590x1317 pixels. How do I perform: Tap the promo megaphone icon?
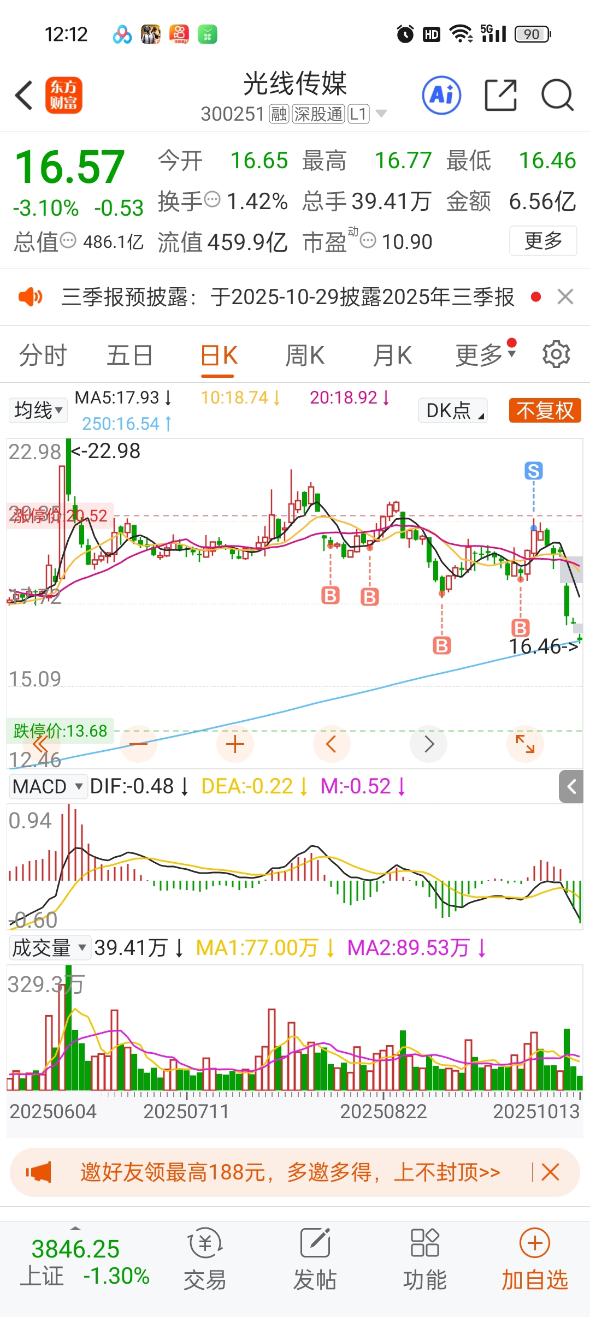coord(38,1172)
